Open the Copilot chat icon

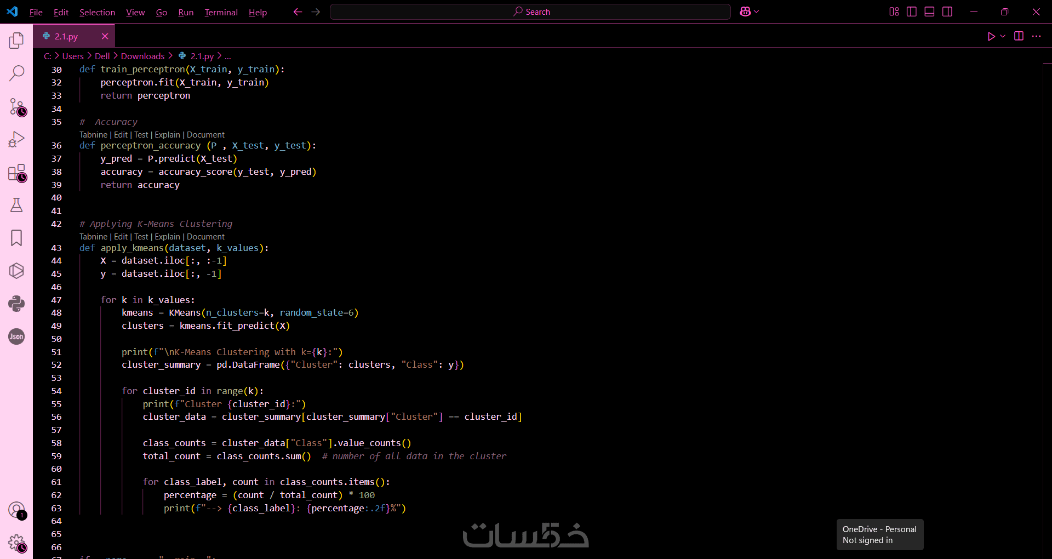coord(745,12)
